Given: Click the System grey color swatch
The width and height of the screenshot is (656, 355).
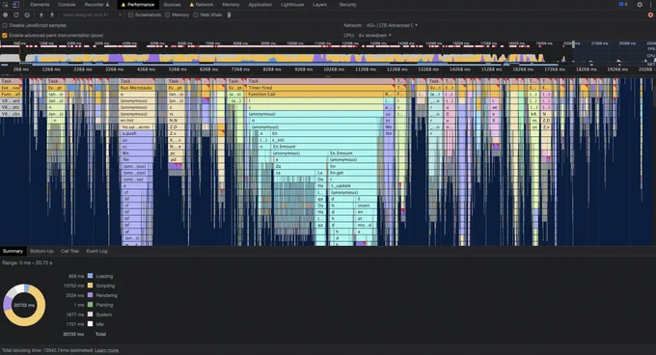Looking at the screenshot, I should (90, 314).
